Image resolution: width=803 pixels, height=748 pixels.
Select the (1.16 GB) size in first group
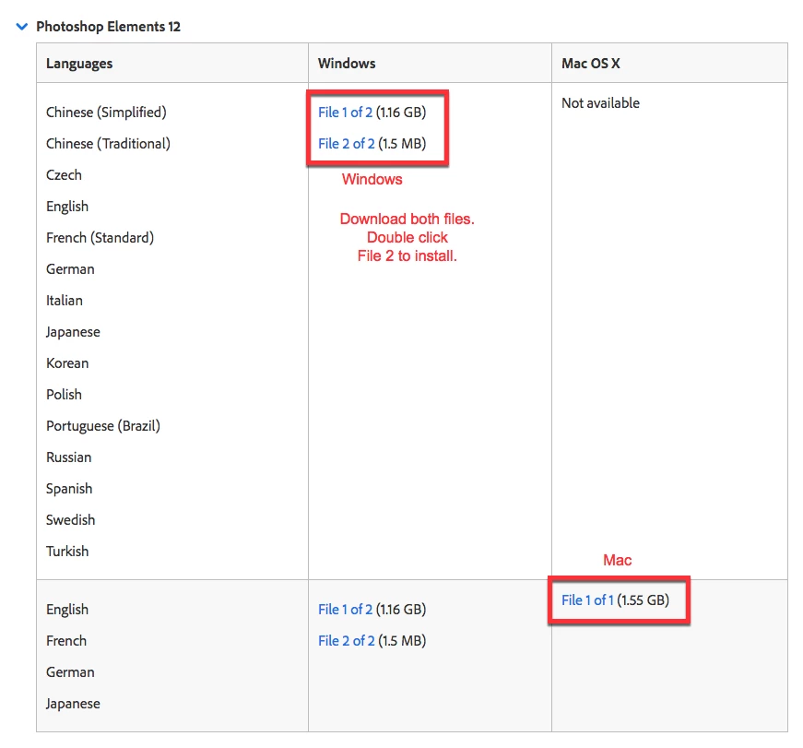(x=401, y=113)
